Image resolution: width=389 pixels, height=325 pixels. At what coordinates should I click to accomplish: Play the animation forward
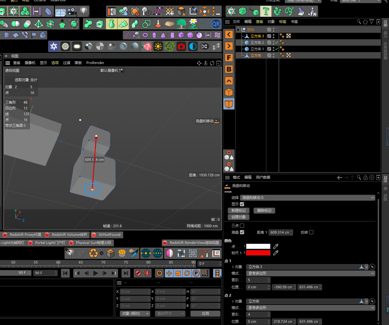point(96,273)
